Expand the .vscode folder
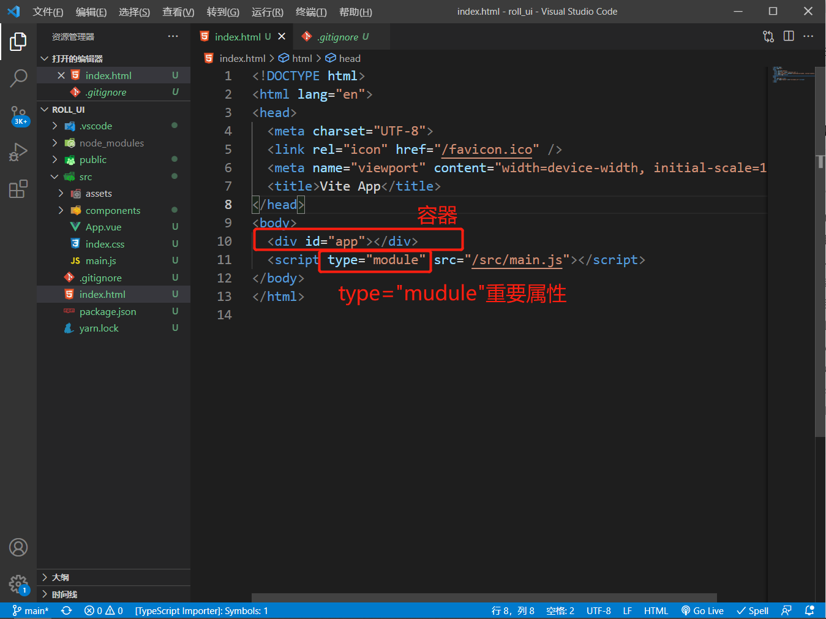This screenshot has width=826, height=619. (113, 126)
